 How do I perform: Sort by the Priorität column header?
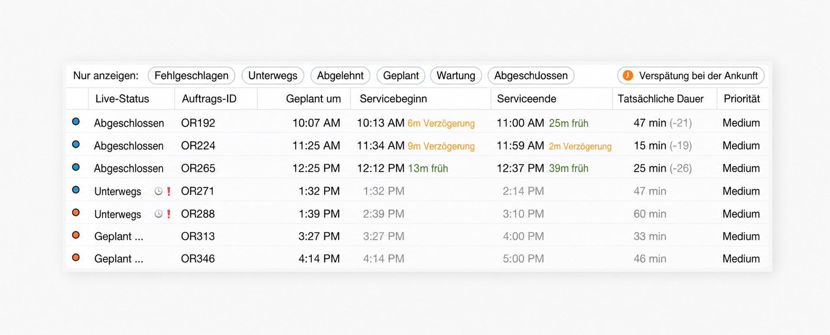click(x=742, y=99)
